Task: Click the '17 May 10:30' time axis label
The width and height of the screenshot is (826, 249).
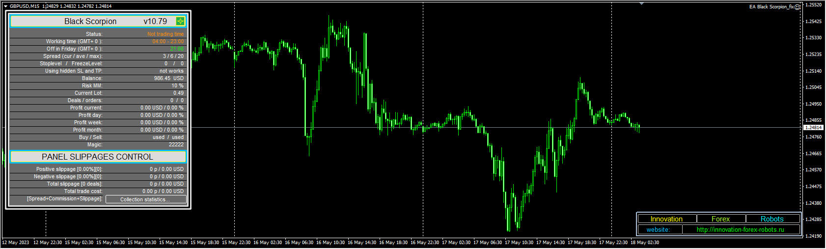Action: [519, 243]
